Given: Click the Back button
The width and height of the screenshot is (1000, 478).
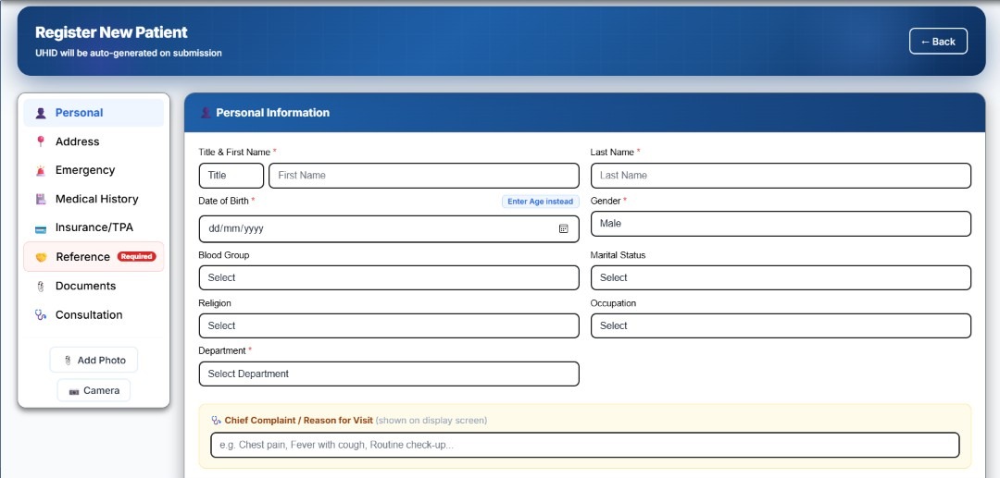Looking at the screenshot, I should [x=938, y=42].
